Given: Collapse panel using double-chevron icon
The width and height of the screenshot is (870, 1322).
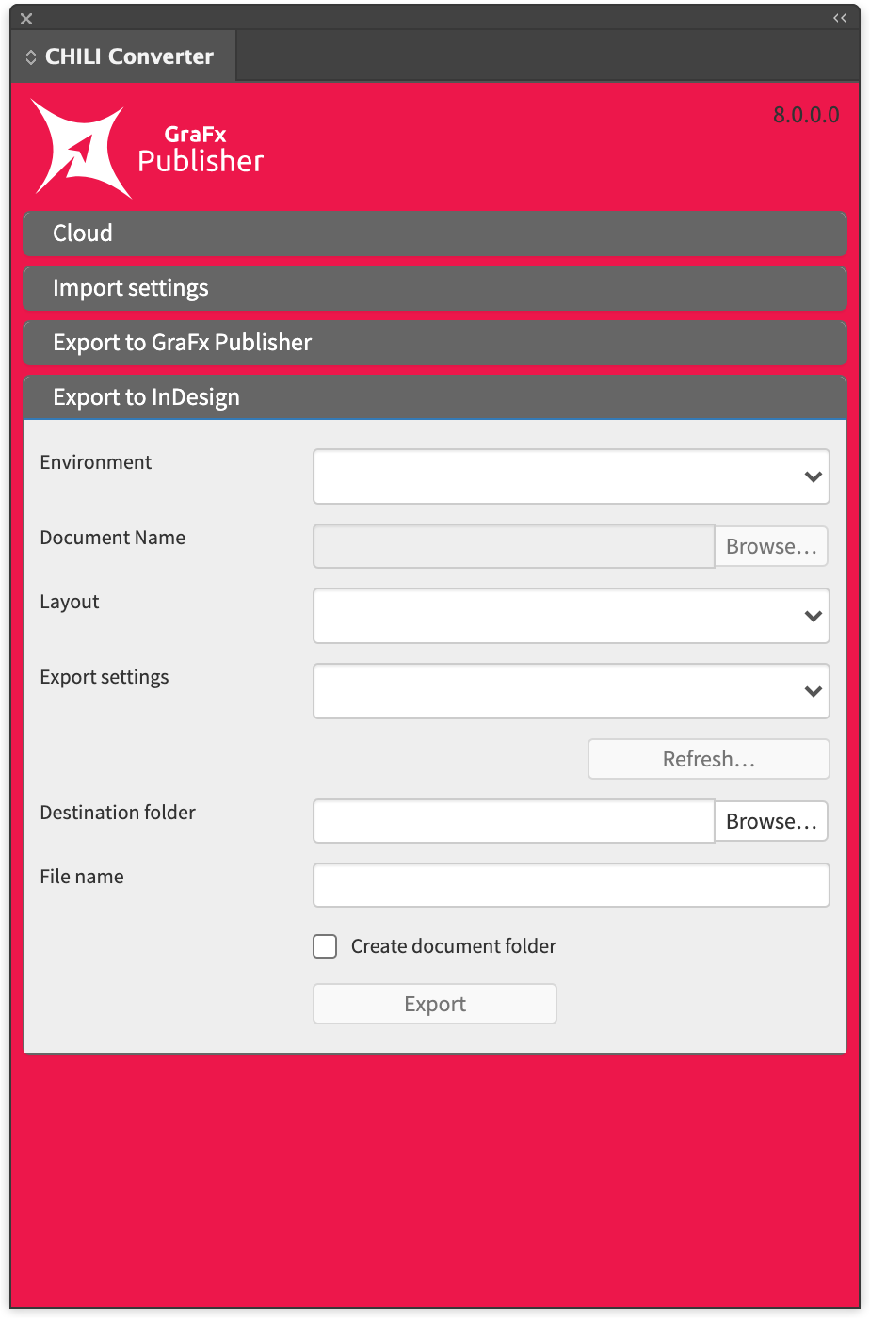Looking at the screenshot, I should (839, 18).
